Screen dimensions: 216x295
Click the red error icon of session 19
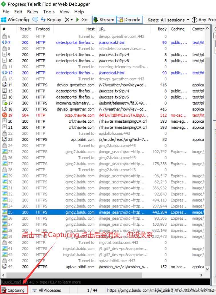(5, 115)
